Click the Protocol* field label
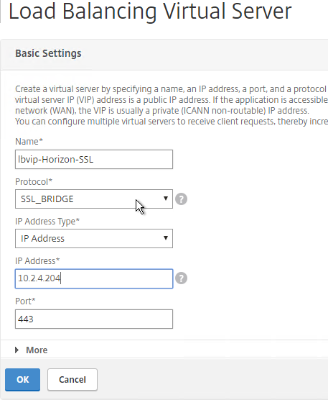The width and height of the screenshot is (328, 400). (34, 182)
